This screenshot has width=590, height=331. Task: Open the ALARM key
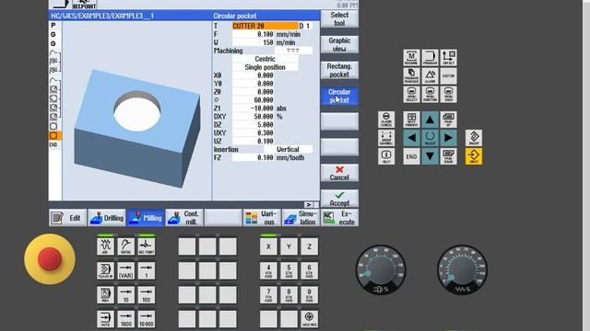coord(430,75)
